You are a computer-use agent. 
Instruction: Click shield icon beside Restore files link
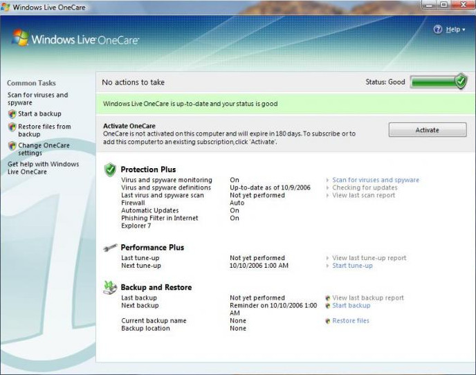[x=327, y=321]
